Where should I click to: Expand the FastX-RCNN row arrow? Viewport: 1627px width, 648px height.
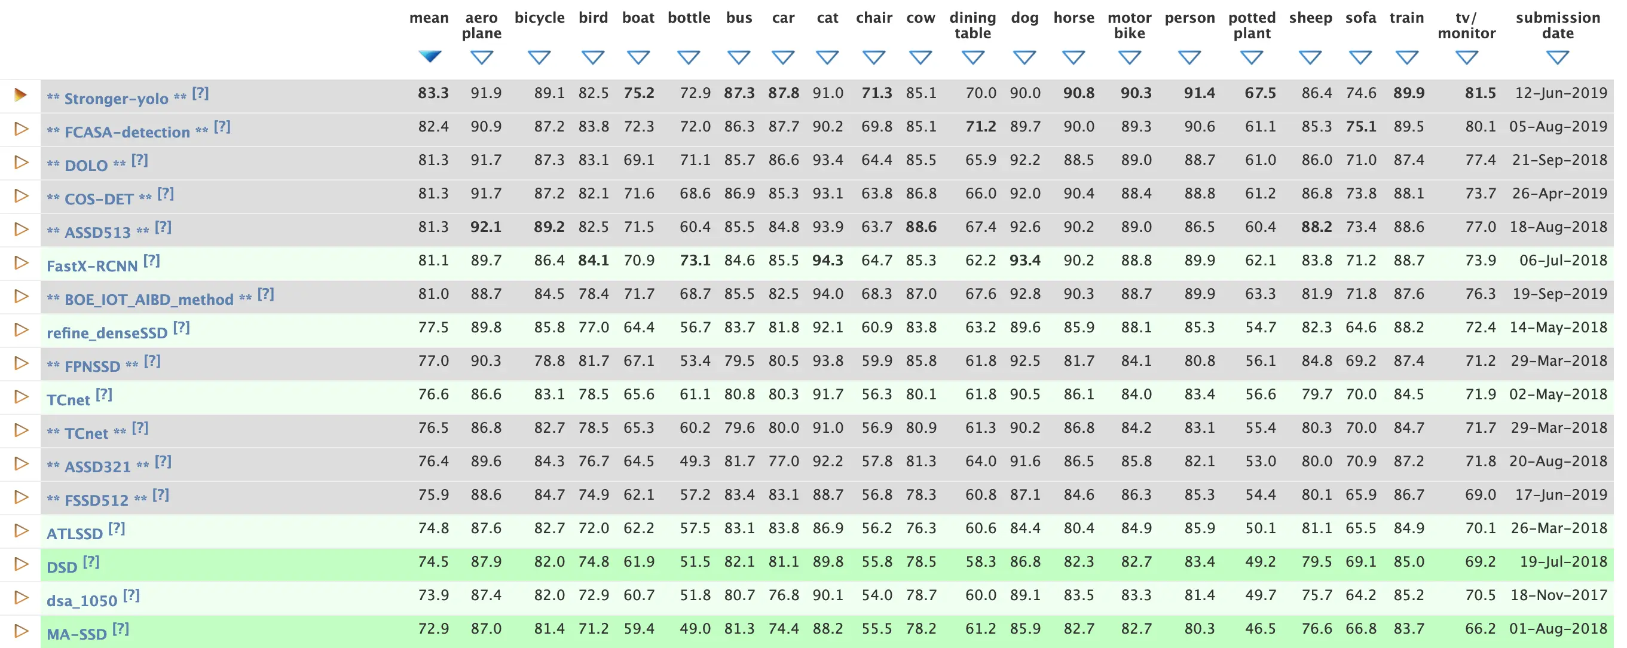[21, 263]
